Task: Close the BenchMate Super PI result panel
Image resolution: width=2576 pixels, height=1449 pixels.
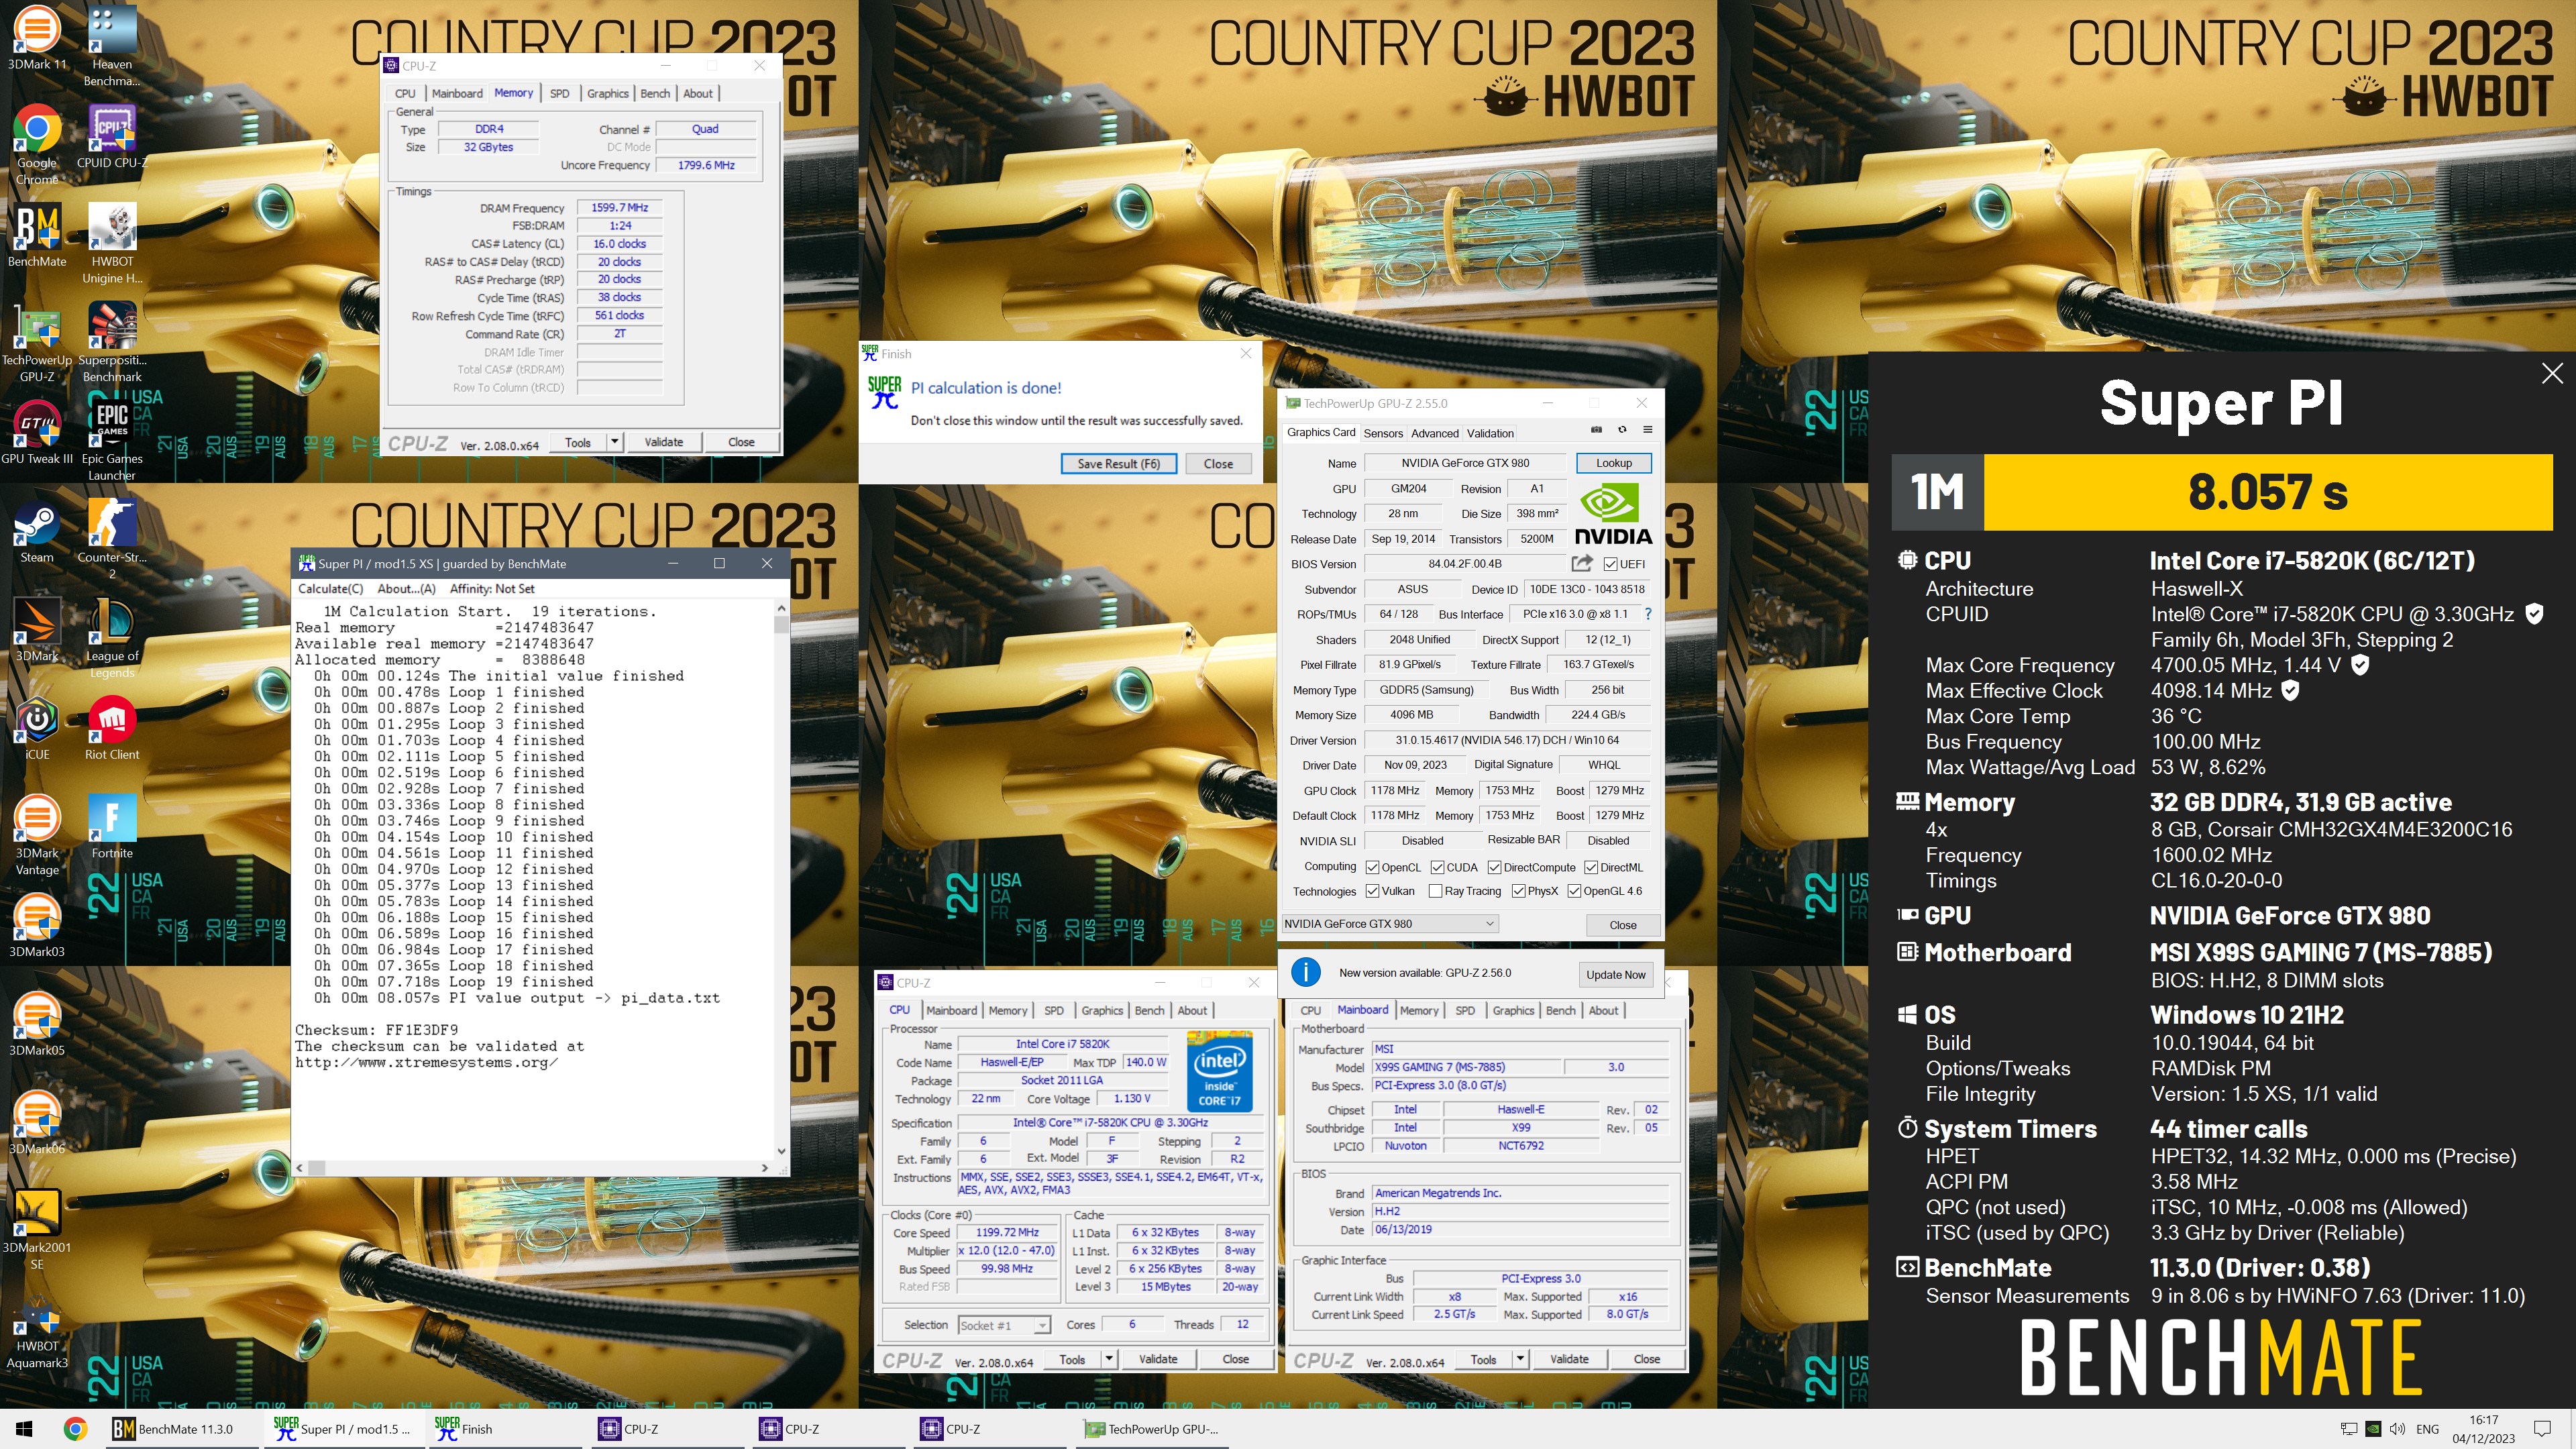Action: point(2552,373)
